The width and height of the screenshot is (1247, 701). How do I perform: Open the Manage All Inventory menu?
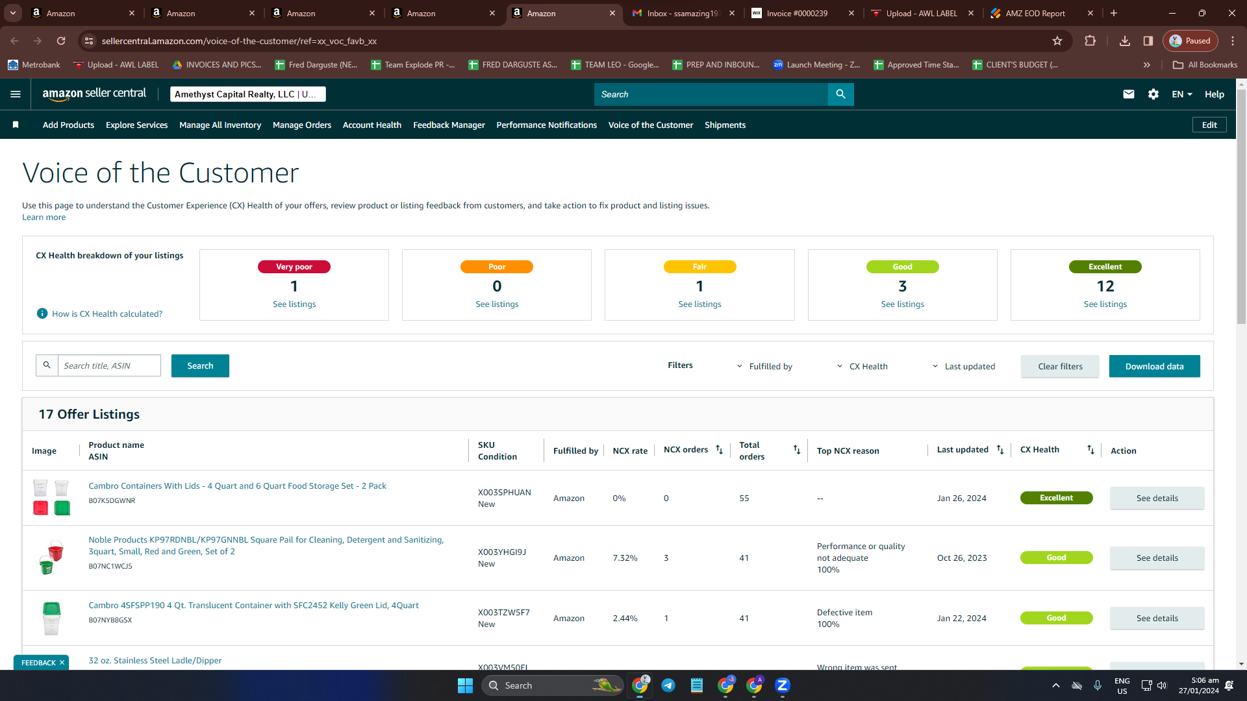click(220, 125)
